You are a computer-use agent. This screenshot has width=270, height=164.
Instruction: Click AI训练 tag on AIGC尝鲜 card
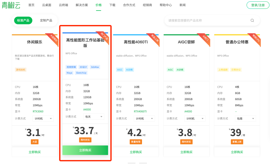pyautogui.click(x=180, y=70)
